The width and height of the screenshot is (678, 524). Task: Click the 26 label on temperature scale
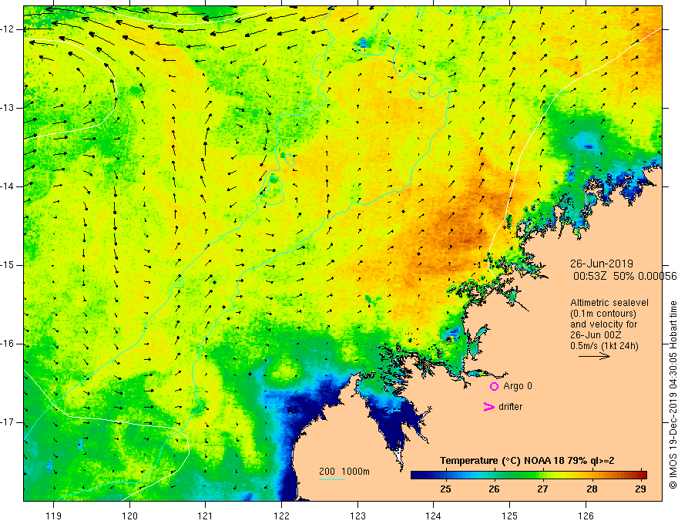(x=494, y=489)
